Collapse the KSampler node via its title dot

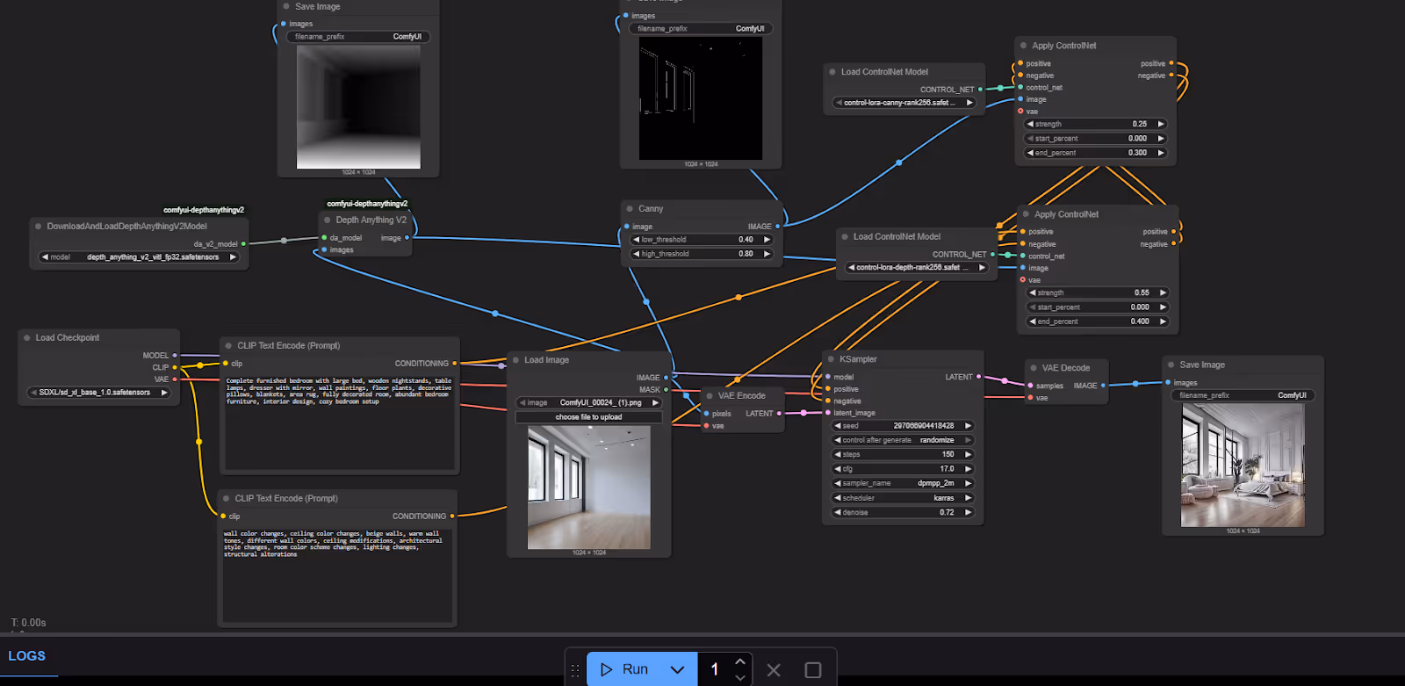pos(831,359)
